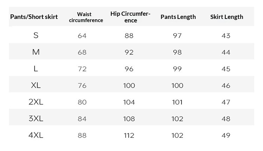
Task: Select hip value 92 in M row
Action: (x=129, y=52)
